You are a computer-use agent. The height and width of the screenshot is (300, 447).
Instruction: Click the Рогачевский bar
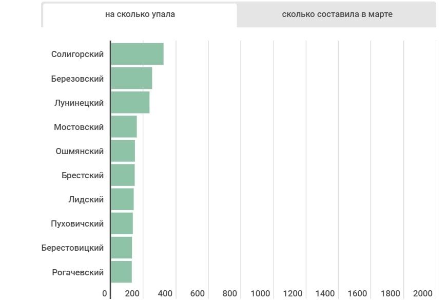click(x=121, y=272)
